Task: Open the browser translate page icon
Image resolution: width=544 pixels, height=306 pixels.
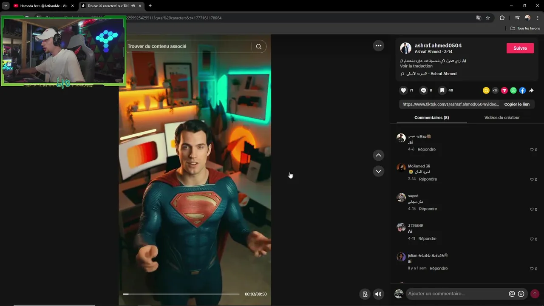Action: (x=479, y=18)
